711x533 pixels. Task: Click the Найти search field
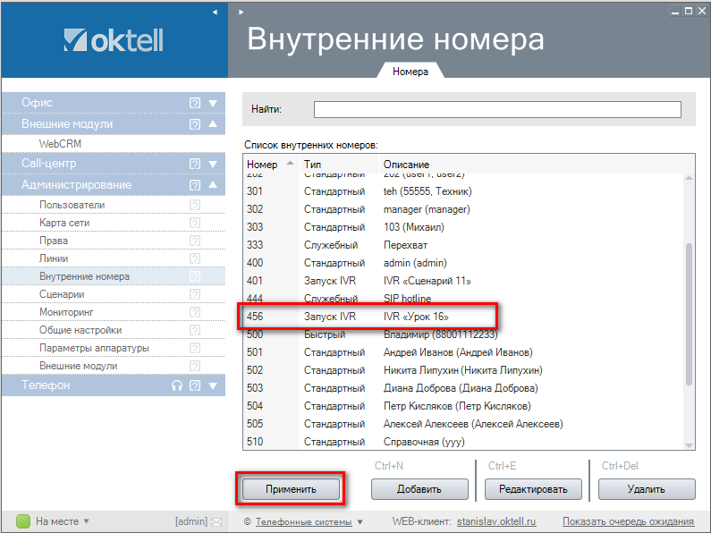(496, 109)
